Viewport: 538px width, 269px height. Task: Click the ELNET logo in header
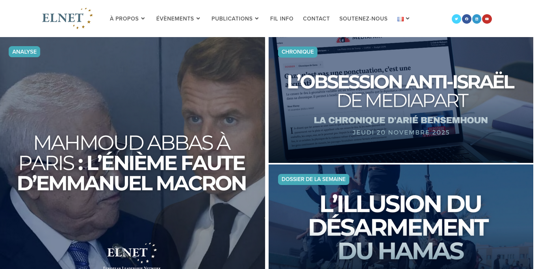(68, 18)
